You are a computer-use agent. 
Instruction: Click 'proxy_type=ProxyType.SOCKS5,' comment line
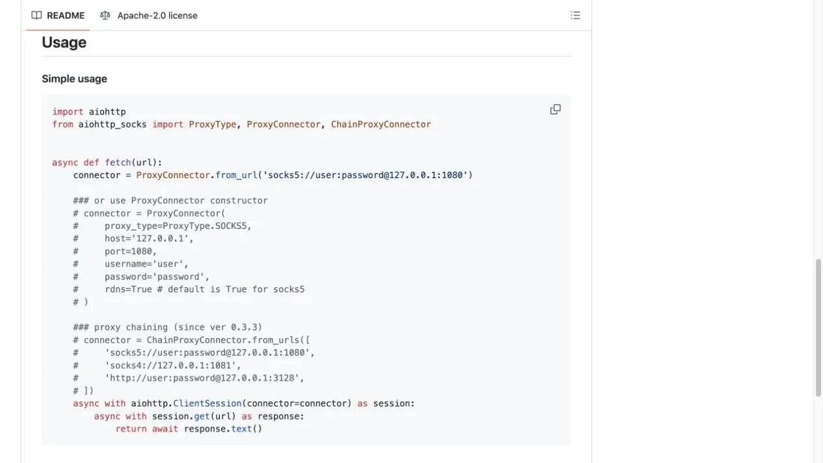162,226
